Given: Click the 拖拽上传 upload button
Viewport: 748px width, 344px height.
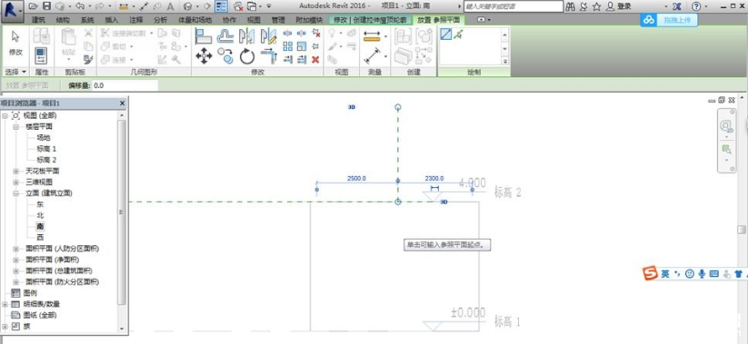Looking at the screenshot, I should click(x=676, y=20).
